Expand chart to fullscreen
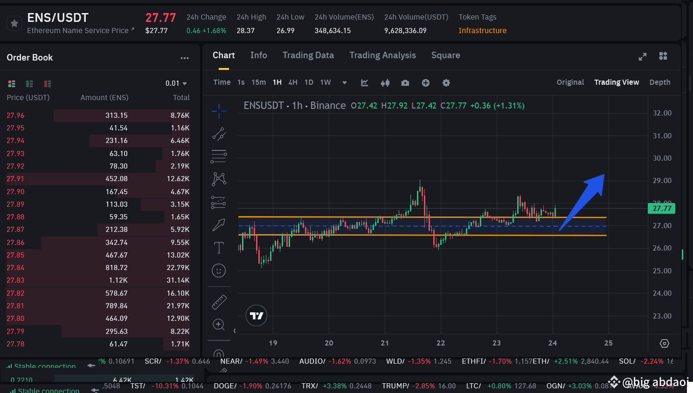This screenshot has height=393, width=693. (x=642, y=56)
